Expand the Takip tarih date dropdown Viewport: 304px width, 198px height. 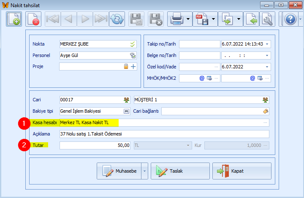tap(267, 44)
